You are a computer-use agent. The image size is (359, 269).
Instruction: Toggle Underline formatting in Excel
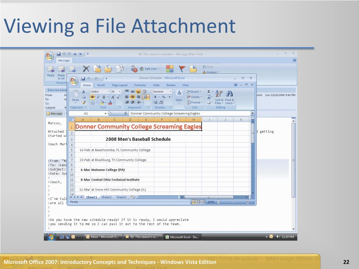tap(103, 97)
